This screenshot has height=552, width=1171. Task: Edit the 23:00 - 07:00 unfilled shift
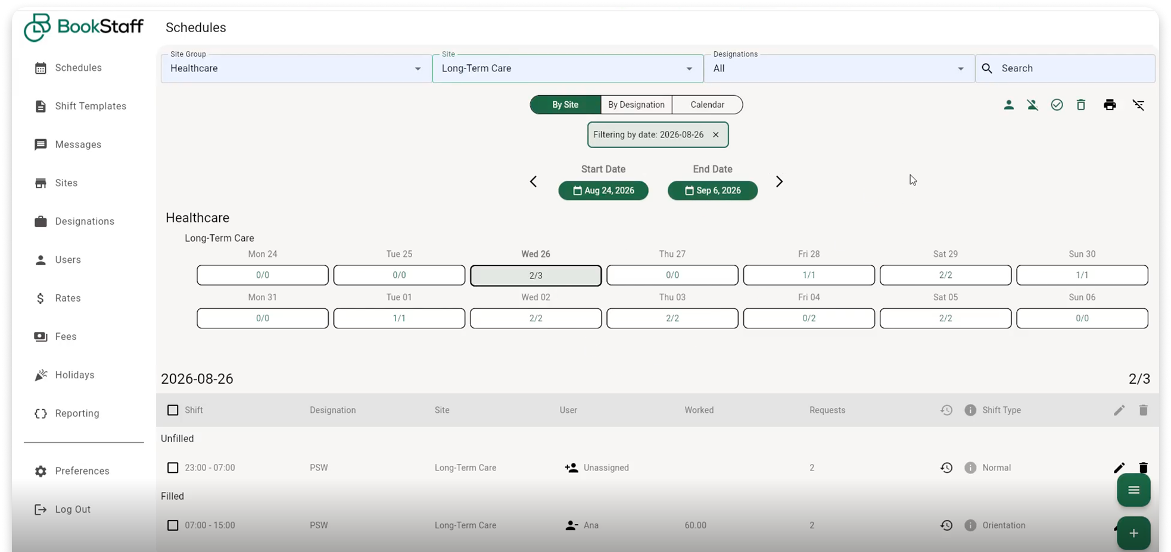(x=1119, y=468)
